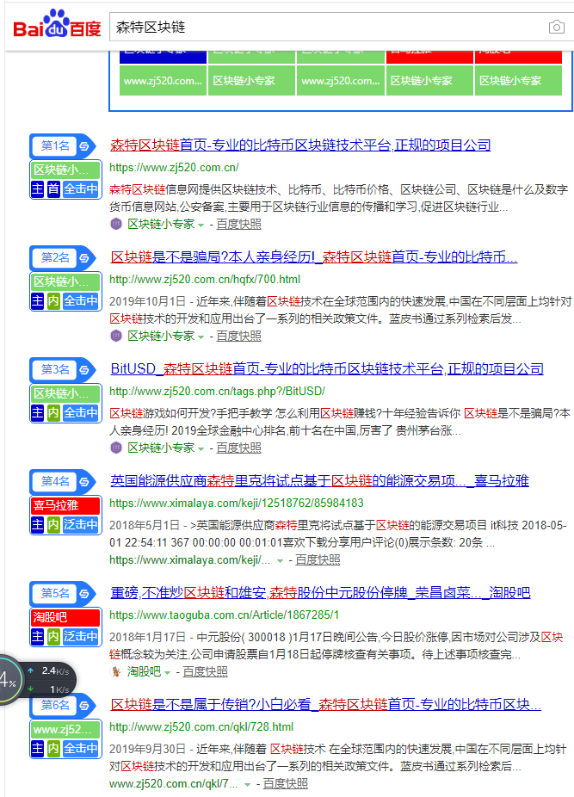Click green 区块链小... label under rank 1
This screenshot has height=797, width=574.
65,170
